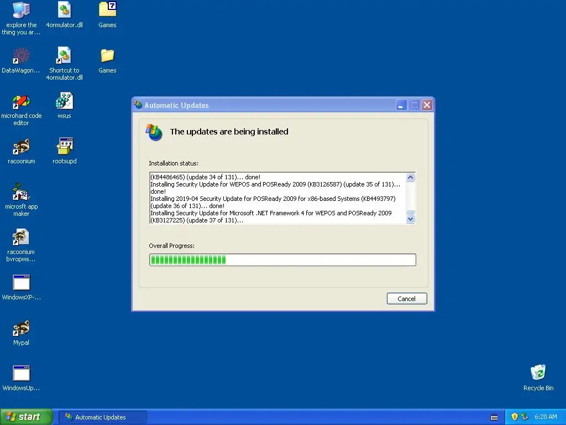Click the Overall Progress bar
566x425 pixels.
click(x=282, y=260)
